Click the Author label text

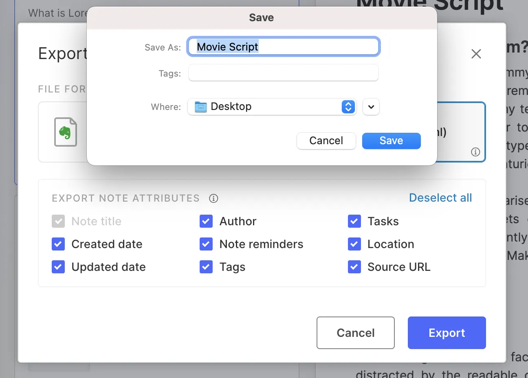tap(238, 221)
